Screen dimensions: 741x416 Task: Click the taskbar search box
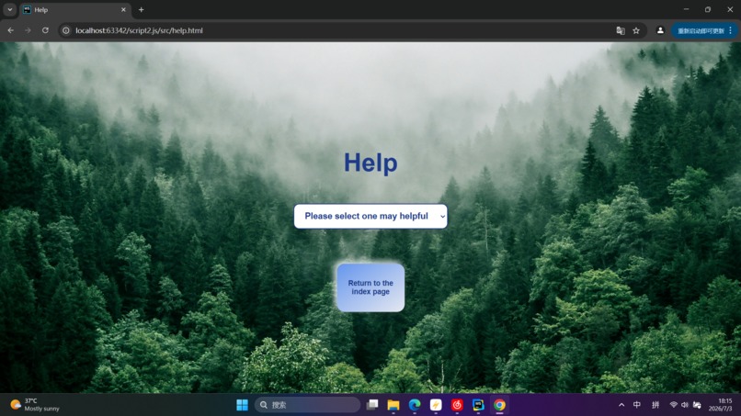tap(307, 405)
